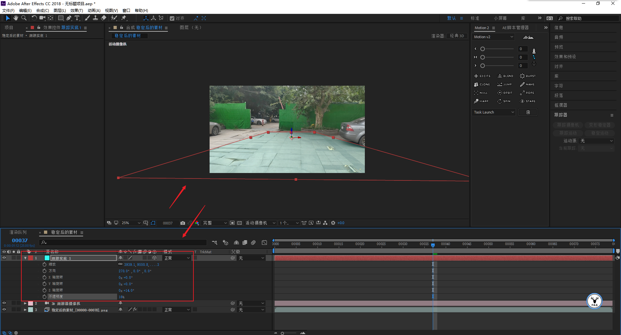The image size is (621, 335).
Task: Click the 16% opacity value
Action: pyautogui.click(x=122, y=297)
